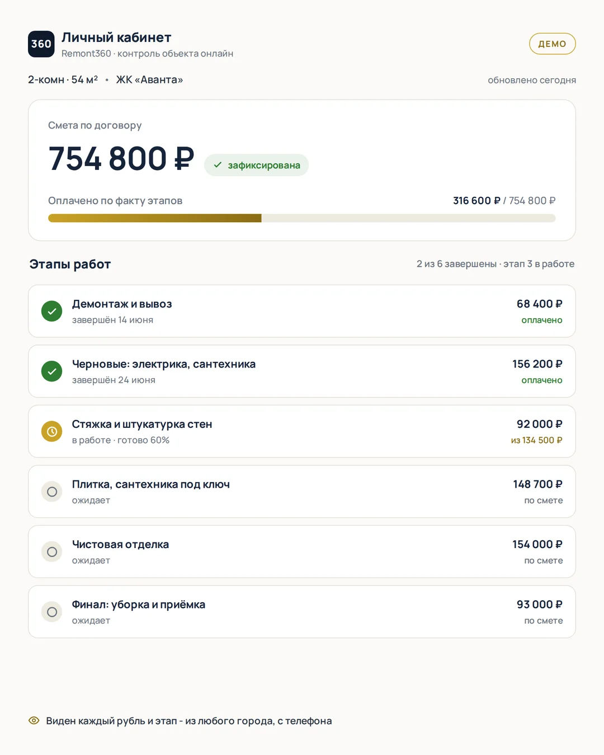The image size is (604, 755).
Task: Click the pending circle for Чистовая отделка
Action: (52, 552)
